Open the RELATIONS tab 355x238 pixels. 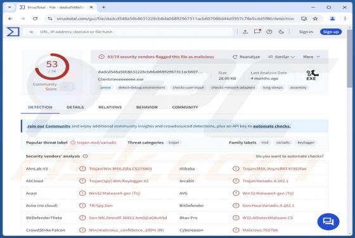click(x=110, y=107)
